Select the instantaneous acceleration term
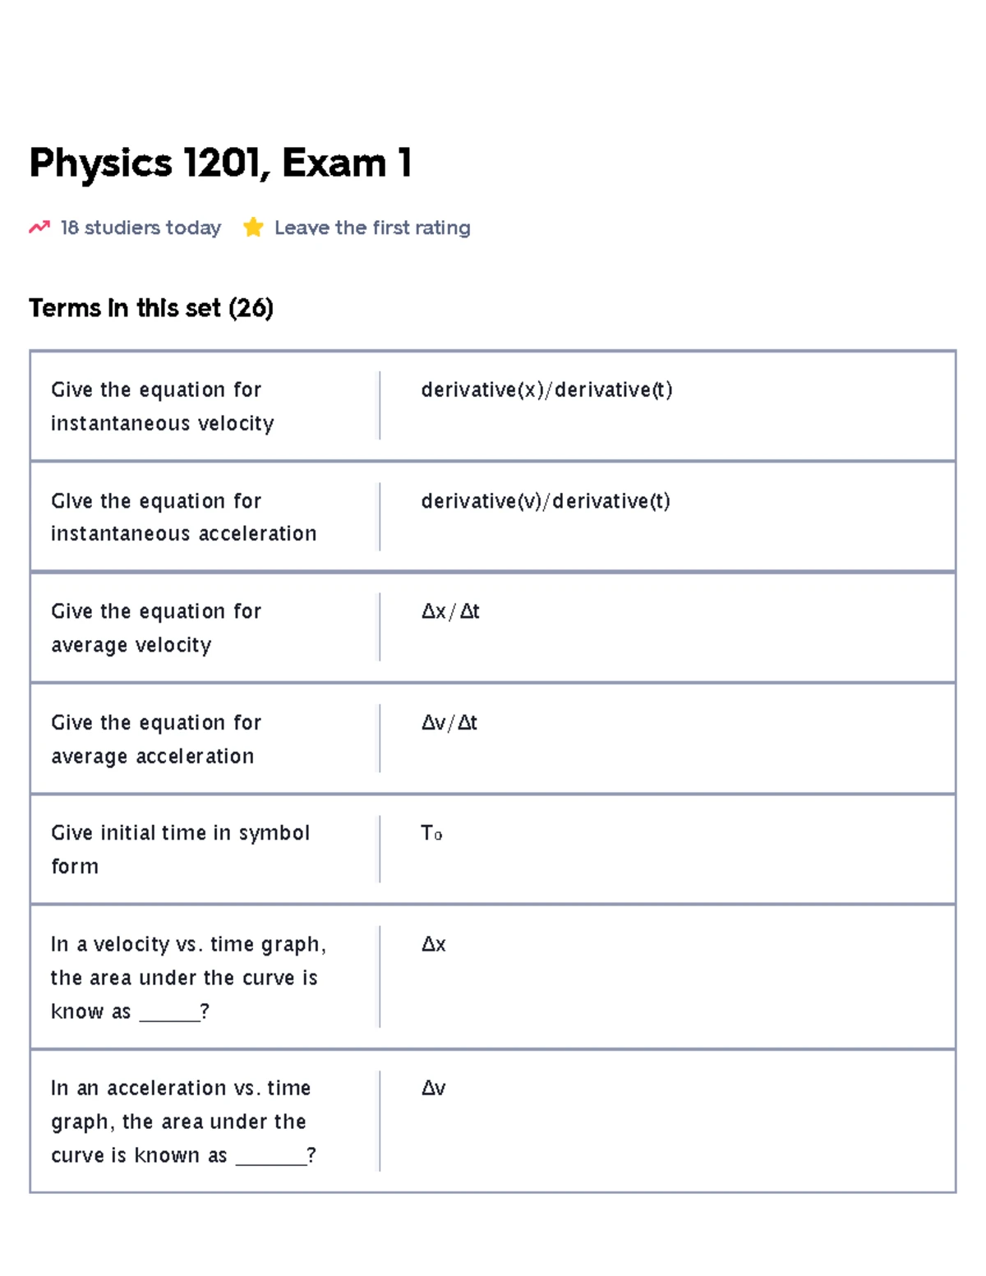The height and width of the screenshot is (1276, 986). click(183, 517)
